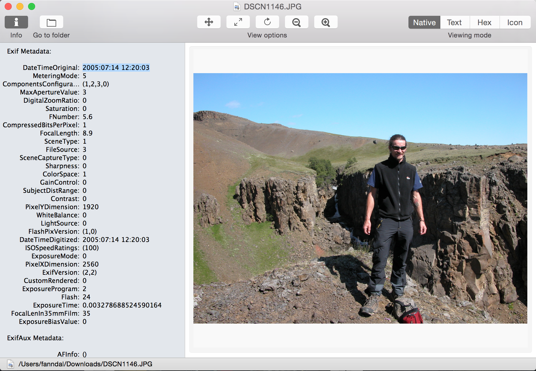Click the green full-screen window button
Viewport: 536px width, 371px height.
point(32,6)
